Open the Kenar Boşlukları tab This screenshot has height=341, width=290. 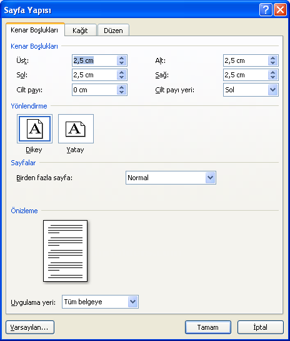click(x=34, y=30)
